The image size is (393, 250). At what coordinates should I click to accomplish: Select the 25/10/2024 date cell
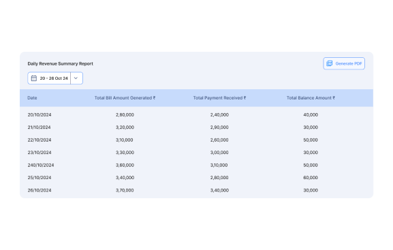pyautogui.click(x=40, y=178)
